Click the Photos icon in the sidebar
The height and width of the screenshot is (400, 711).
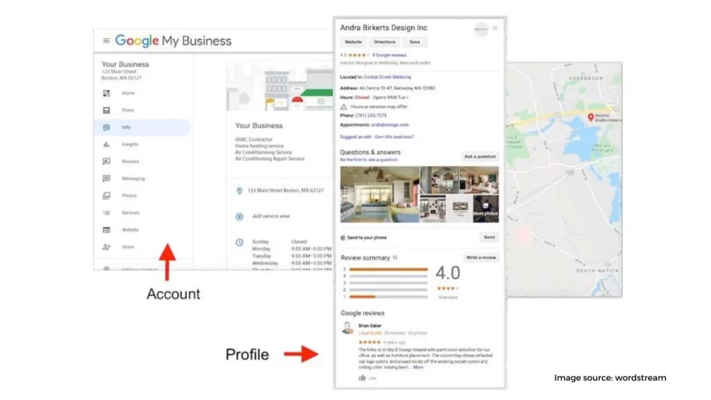106,195
